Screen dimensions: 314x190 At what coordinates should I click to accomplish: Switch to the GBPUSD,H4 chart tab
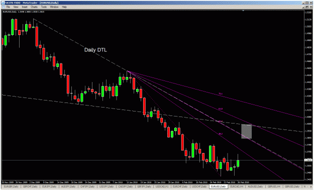pos(274,186)
